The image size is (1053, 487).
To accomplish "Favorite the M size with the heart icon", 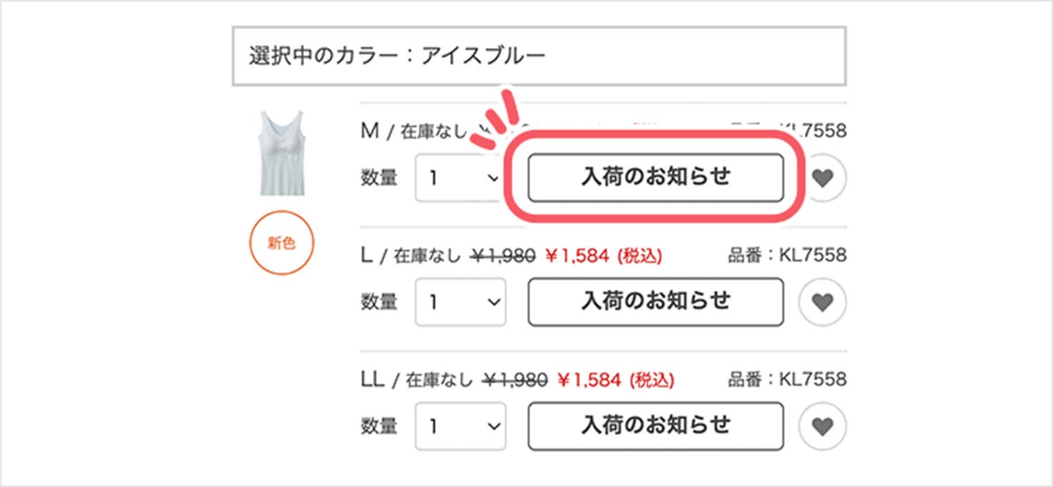I will (823, 178).
